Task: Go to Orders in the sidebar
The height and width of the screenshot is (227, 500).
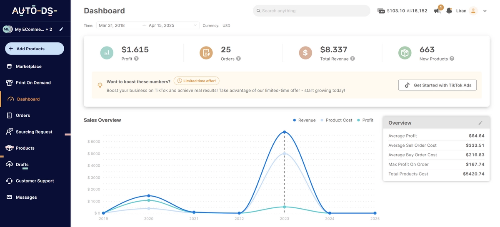Action: pos(23,116)
